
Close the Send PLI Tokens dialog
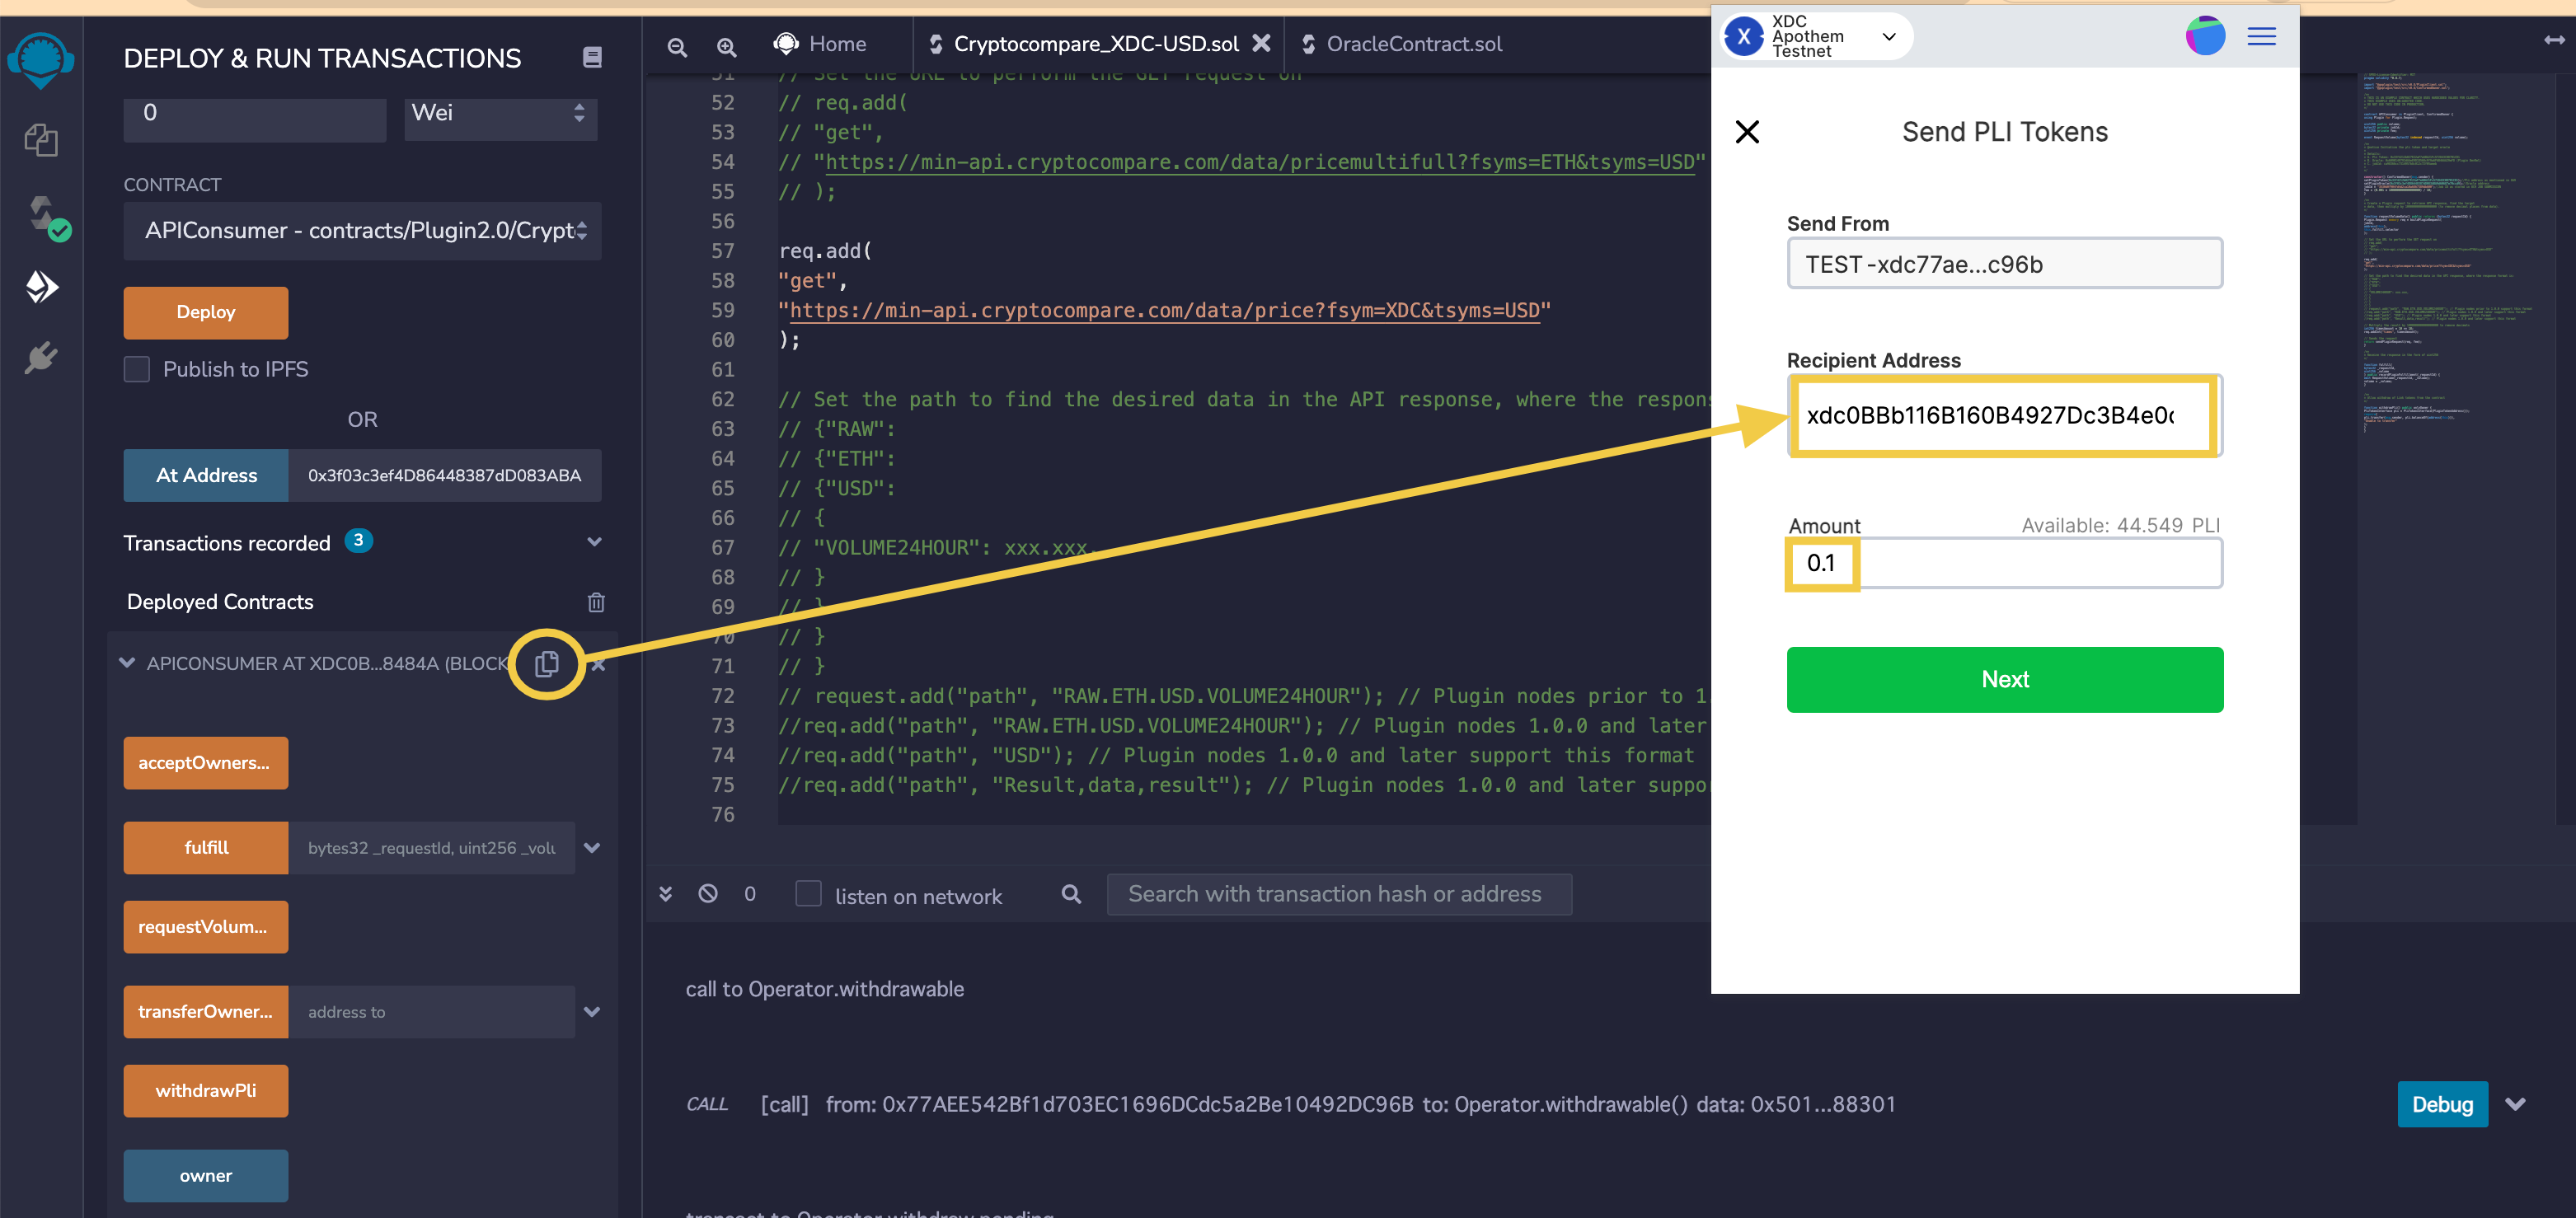(x=1748, y=131)
